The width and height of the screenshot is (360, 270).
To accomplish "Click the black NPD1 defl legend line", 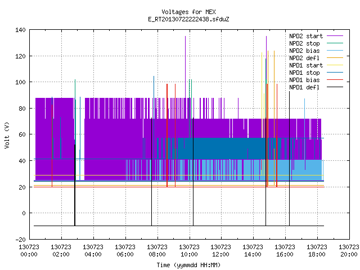I will (x=335, y=87).
